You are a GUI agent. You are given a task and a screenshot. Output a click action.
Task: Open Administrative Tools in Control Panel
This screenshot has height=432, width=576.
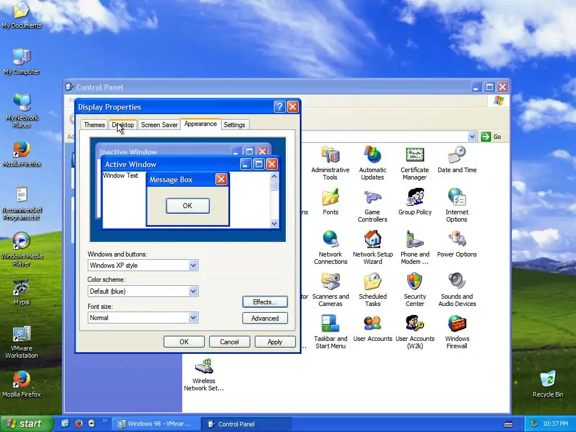pyautogui.click(x=330, y=163)
